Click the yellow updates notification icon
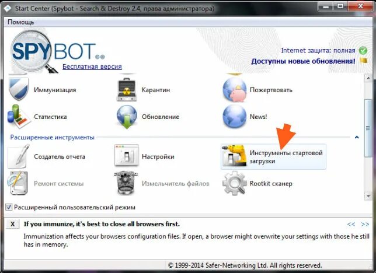The image size is (376, 273). tap(364, 60)
